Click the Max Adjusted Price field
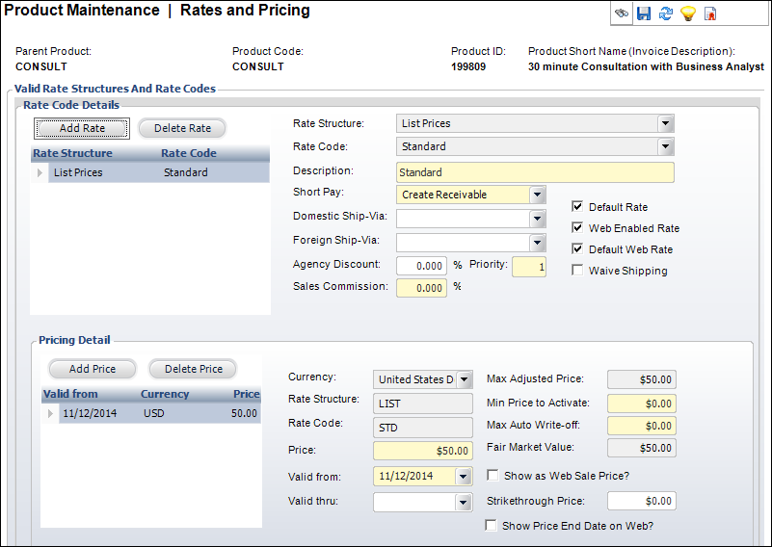The image size is (772, 547). point(642,379)
